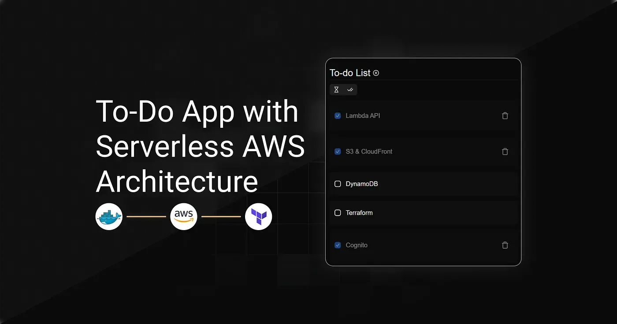This screenshot has width=617, height=324.
Task: Uncheck the Cognito checkbox
Action: (338, 245)
